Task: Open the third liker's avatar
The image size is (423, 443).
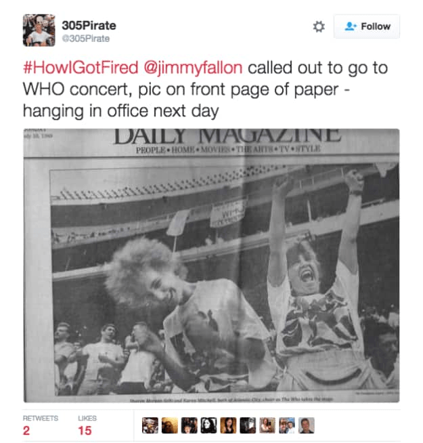Action: click(x=190, y=425)
